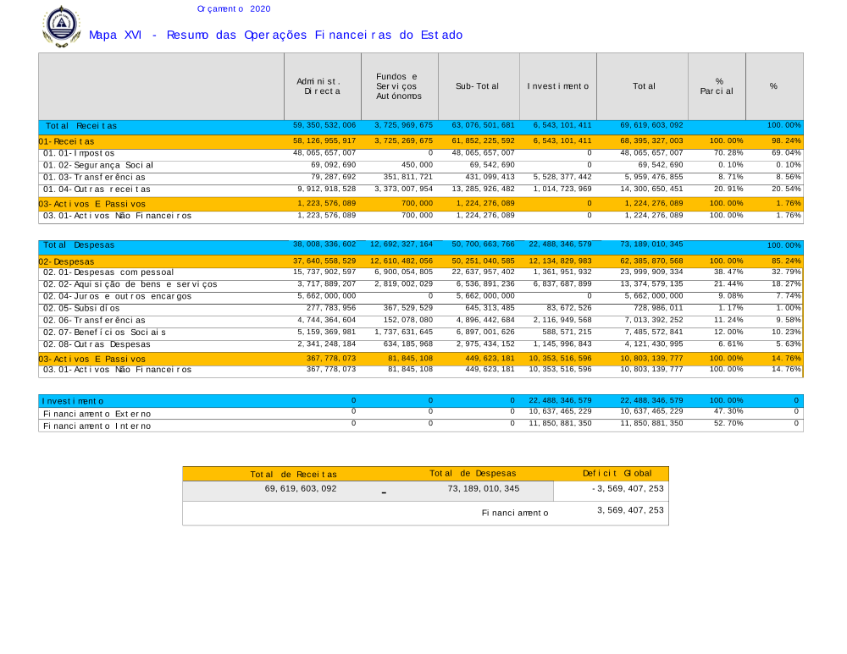Select the 01.04-Outras receitas row label
Image resolution: width=847 pixels, height=654 pixels.
97,190
